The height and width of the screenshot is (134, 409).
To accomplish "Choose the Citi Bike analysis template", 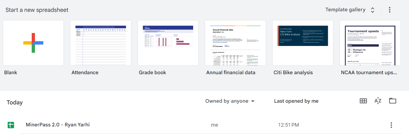I will tap(303, 43).
